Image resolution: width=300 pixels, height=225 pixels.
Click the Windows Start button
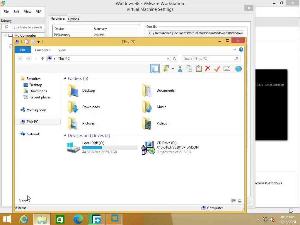pos(7,219)
